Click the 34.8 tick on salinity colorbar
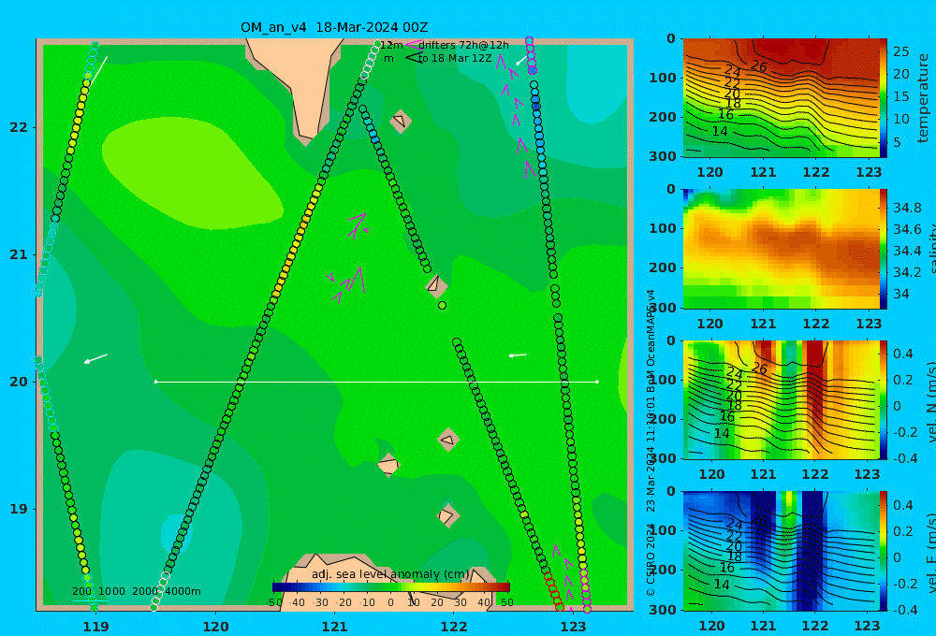The image size is (936, 636). point(907,209)
